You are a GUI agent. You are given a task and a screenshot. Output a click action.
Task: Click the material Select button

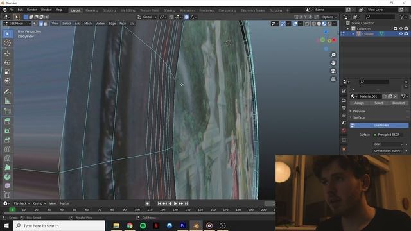pyautogui.click(x=378, y=103)
